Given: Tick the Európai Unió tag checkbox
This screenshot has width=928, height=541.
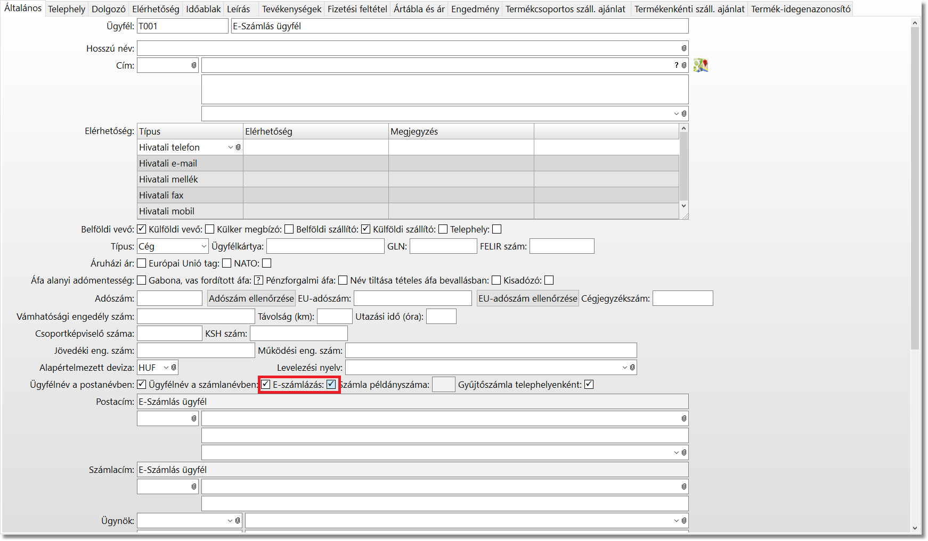Looking at the screenshot, I should coord(227,263).
